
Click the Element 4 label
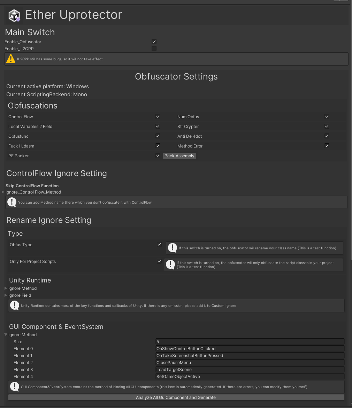point(23,377)
